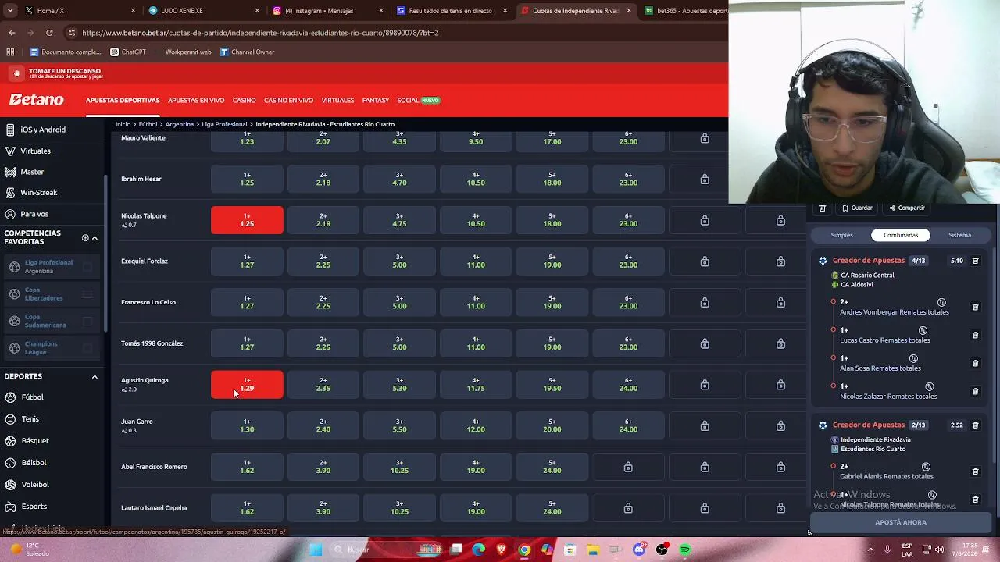
Task: Select Ezequiel Forclaz 3+ odds 5.00
Action: pos(399,261)
